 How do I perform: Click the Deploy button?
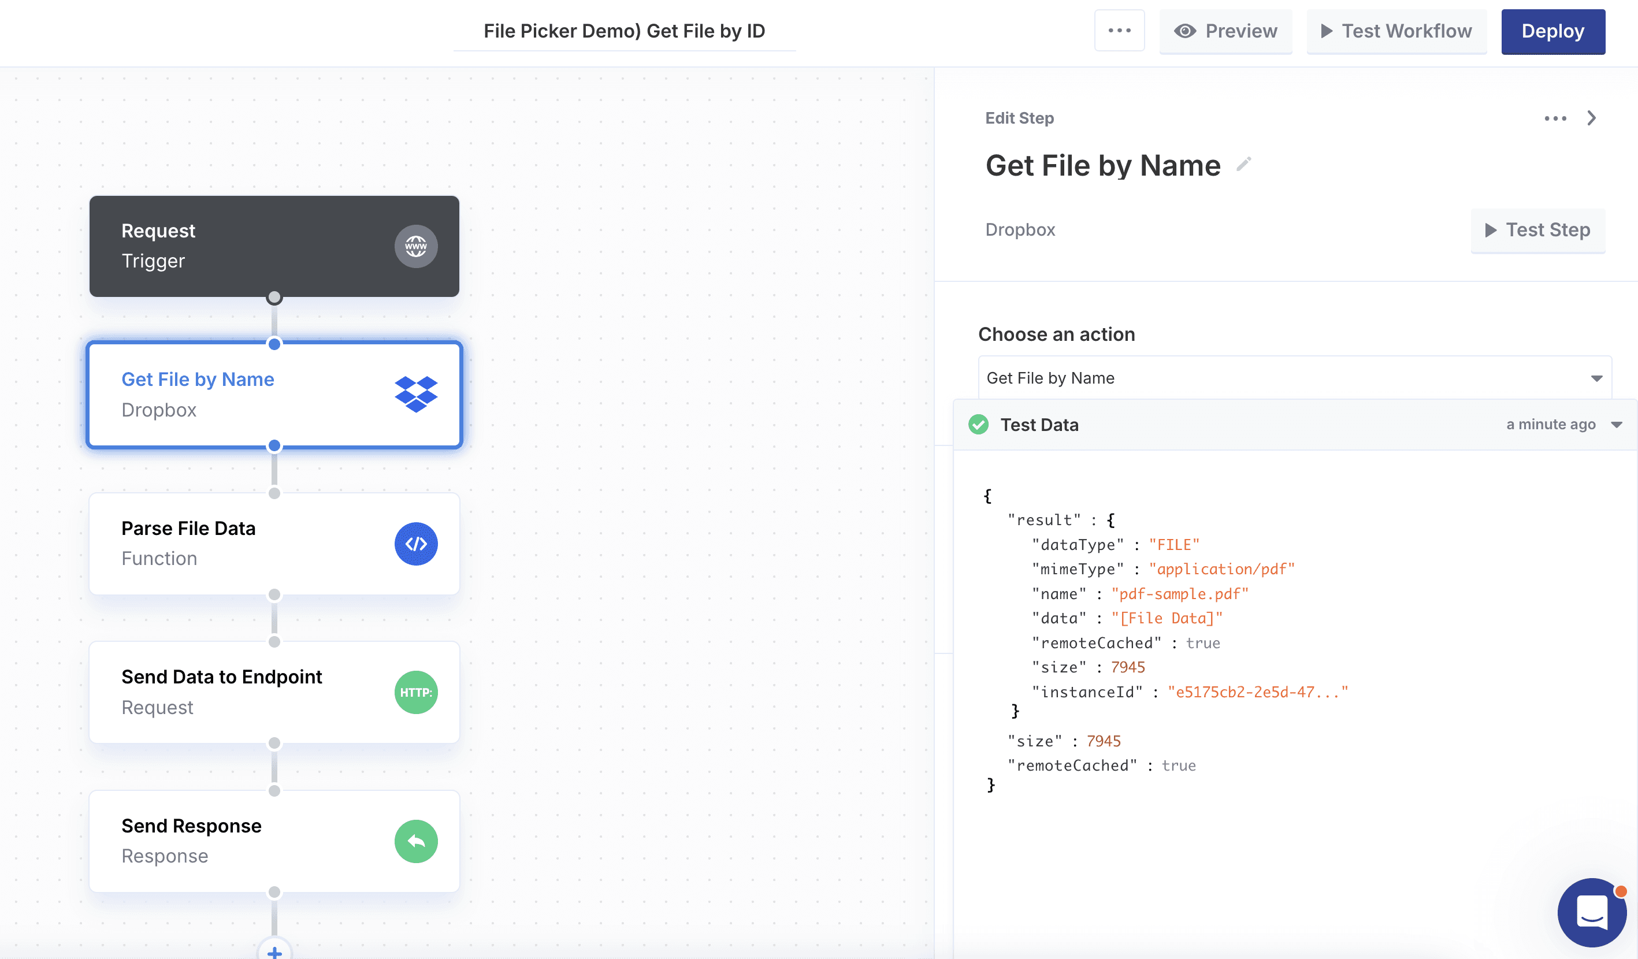pyautogui.click(x=1552, y=31)
